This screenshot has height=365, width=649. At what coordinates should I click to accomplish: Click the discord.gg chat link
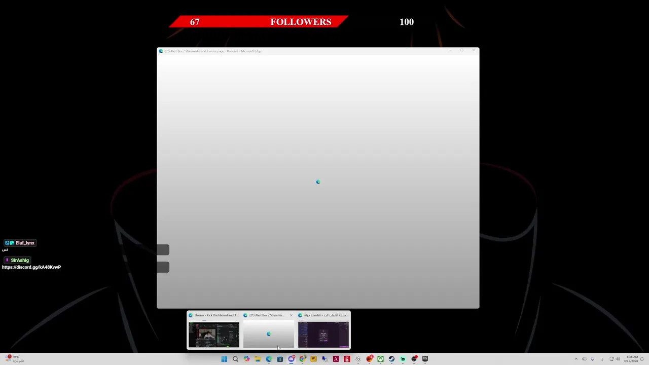[x=31, y=267]
